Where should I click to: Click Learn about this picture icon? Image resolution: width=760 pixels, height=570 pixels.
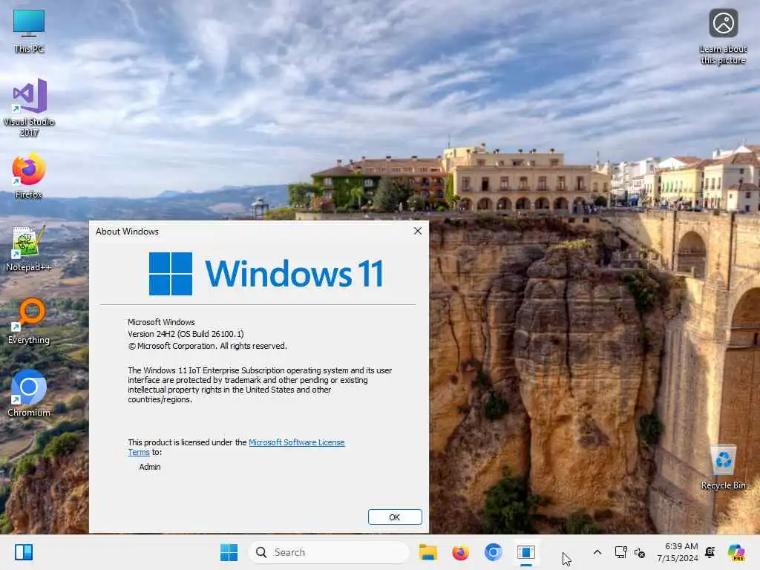click(x=723, y=37)
